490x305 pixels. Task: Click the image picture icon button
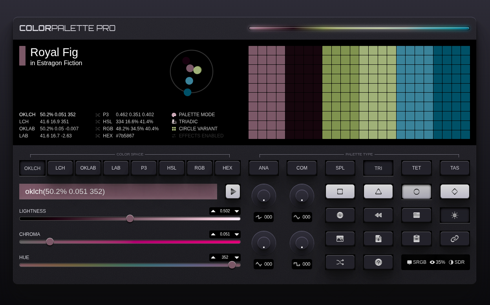[x=340, y=239]
